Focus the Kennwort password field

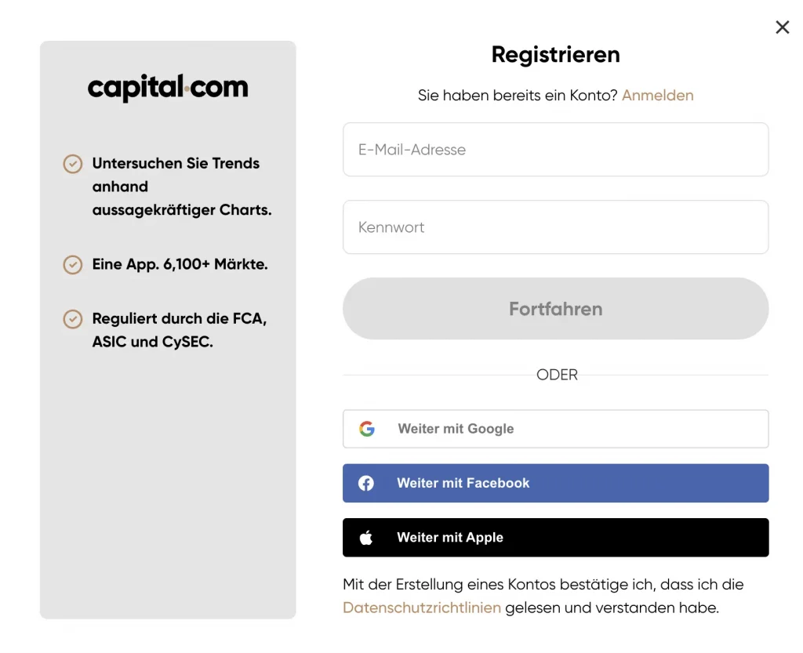555,227
